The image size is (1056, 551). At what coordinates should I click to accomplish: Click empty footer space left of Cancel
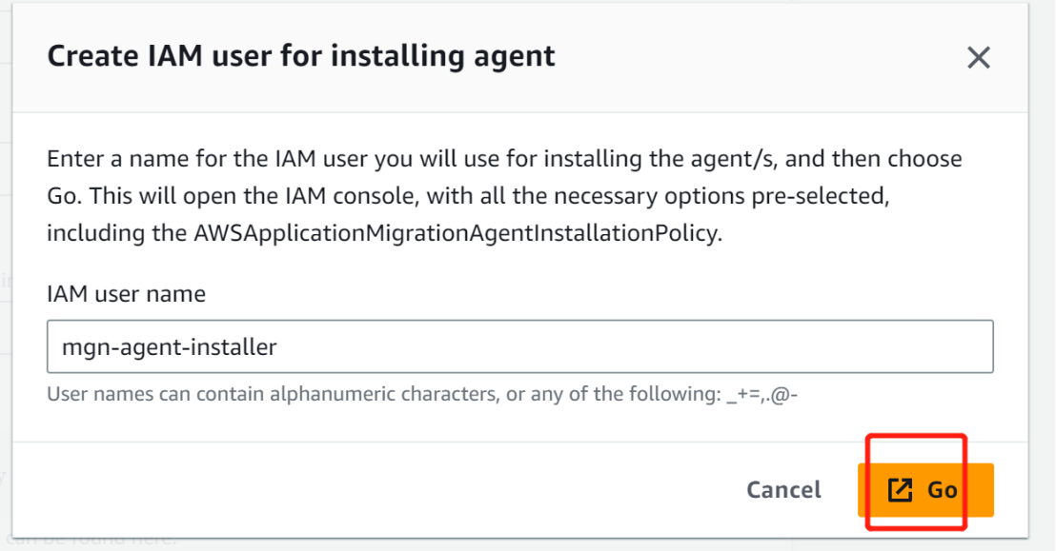coord(377,490)
